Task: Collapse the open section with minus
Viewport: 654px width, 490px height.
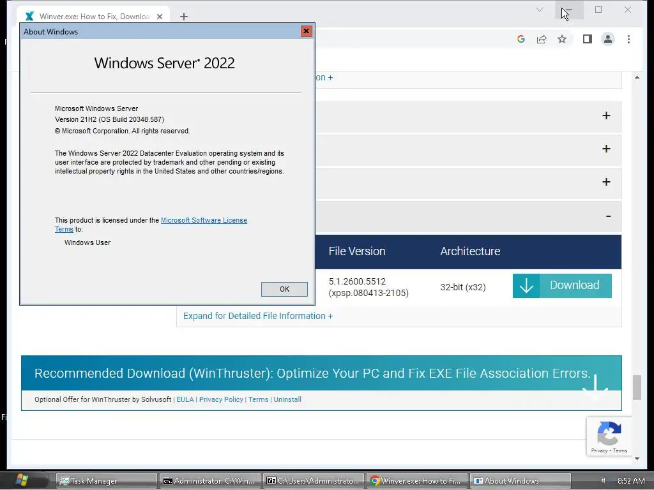Action: (x=608, y=216)
